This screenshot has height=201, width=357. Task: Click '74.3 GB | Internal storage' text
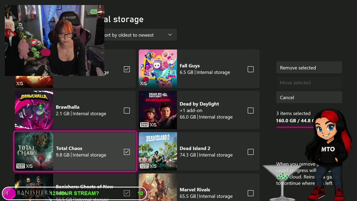click(206, 155)
